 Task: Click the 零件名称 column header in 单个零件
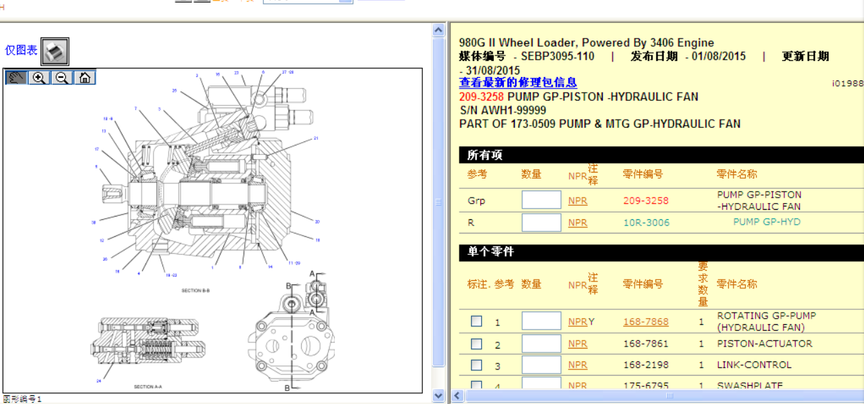pos(737,284)
